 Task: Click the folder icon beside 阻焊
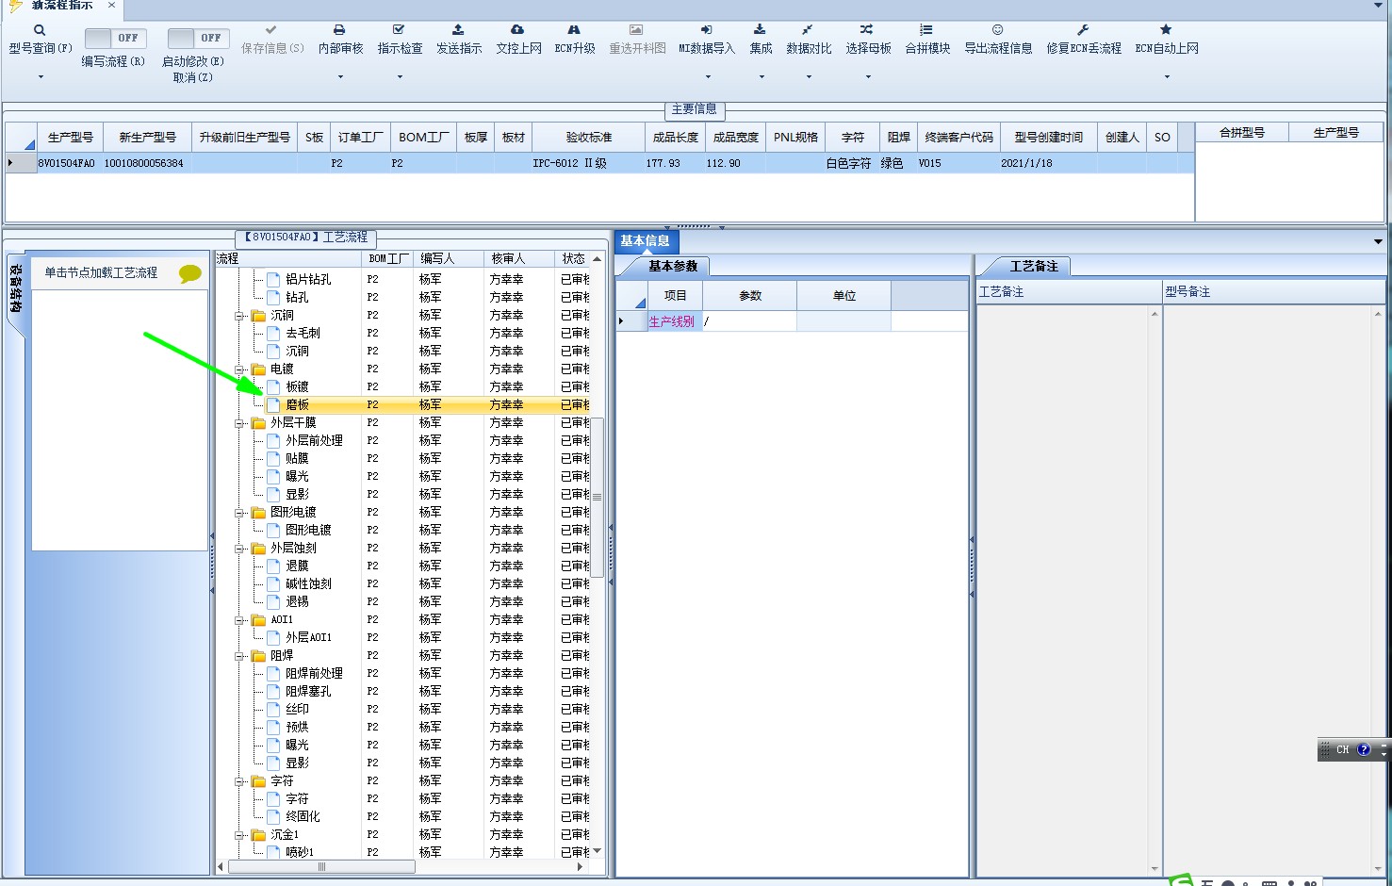(x=259, y=655)
